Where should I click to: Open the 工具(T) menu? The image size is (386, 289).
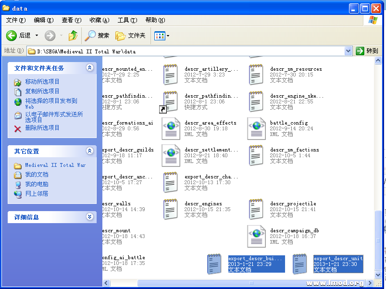(x=127, y=20)
